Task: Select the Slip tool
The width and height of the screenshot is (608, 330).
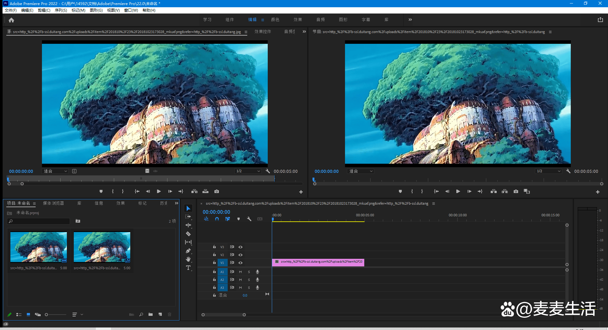Action: (x=188, y=242)
